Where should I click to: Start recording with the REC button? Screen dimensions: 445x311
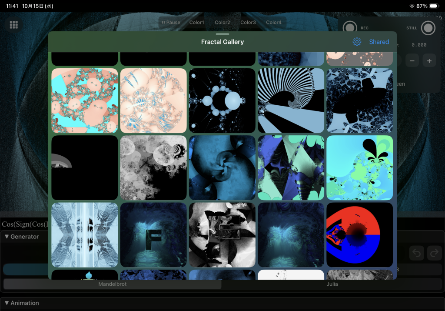click(x=350, y=28)
